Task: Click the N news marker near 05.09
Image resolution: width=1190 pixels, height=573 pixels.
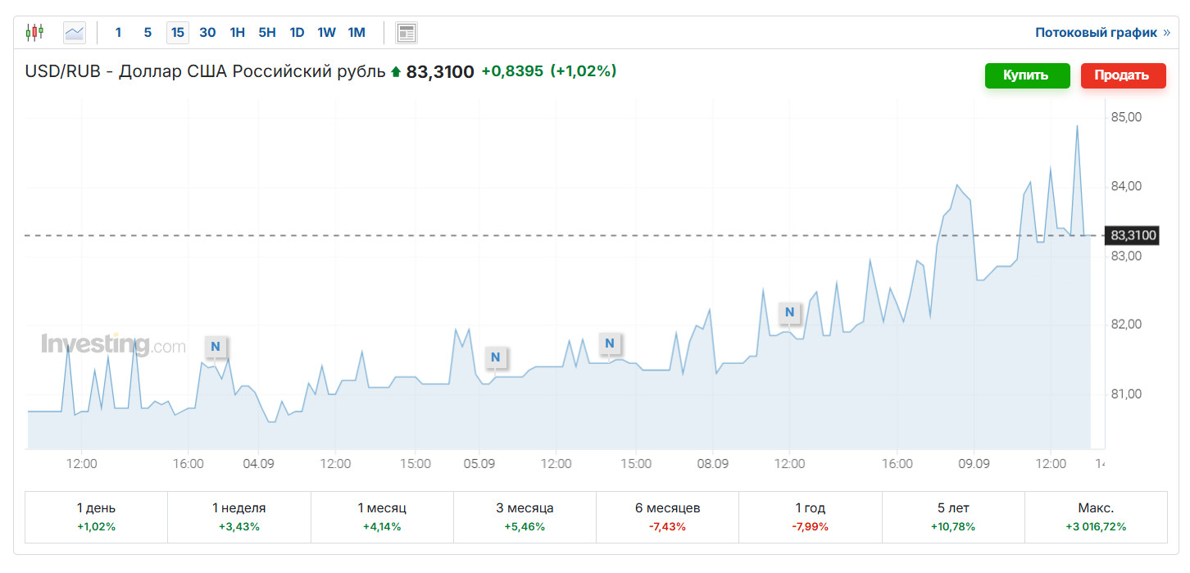Action: point(495,357)
